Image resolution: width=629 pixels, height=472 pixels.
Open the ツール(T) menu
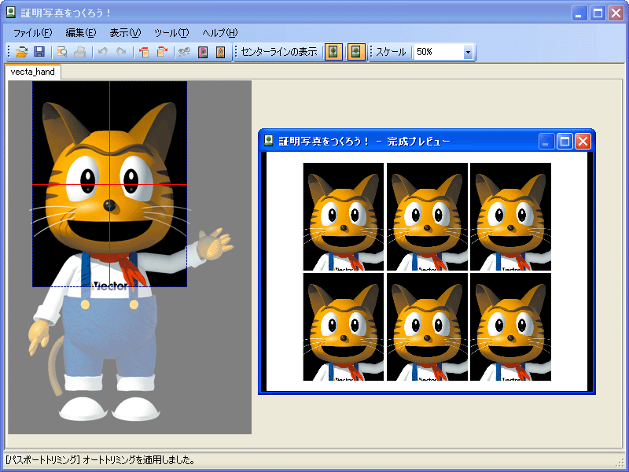[171, 33]
